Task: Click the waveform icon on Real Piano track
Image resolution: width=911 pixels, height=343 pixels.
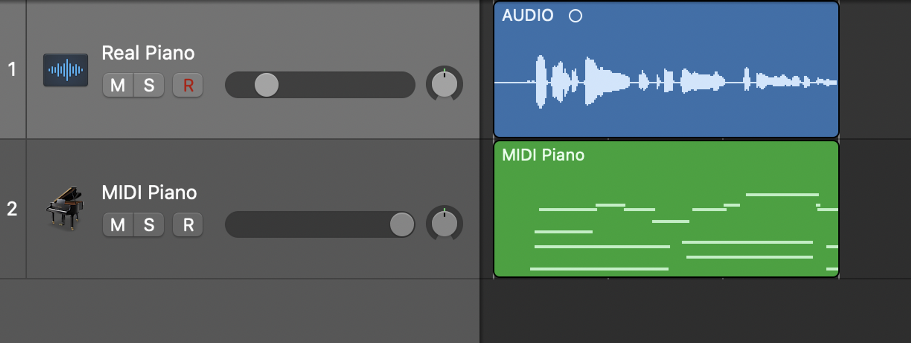Action: tap(65, 70)
